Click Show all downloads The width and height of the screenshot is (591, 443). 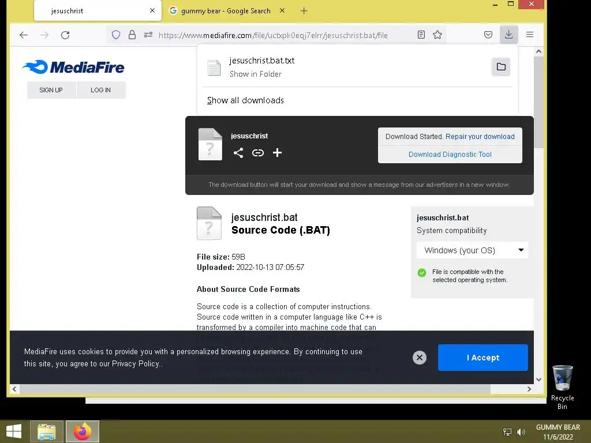[x=245, y=100]
